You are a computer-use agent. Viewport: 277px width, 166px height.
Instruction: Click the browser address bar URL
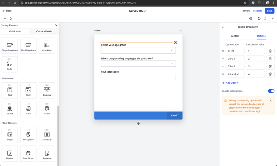(80, 3)
